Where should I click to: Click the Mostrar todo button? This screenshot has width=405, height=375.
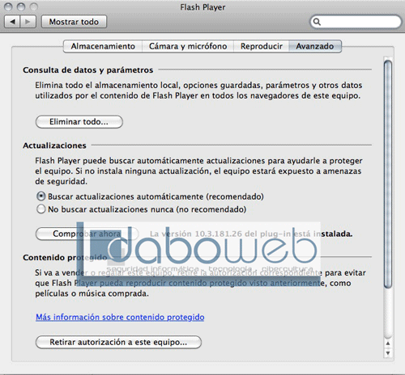74,22
